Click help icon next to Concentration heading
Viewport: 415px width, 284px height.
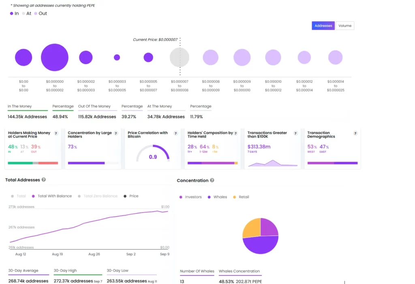coord(212,180)
